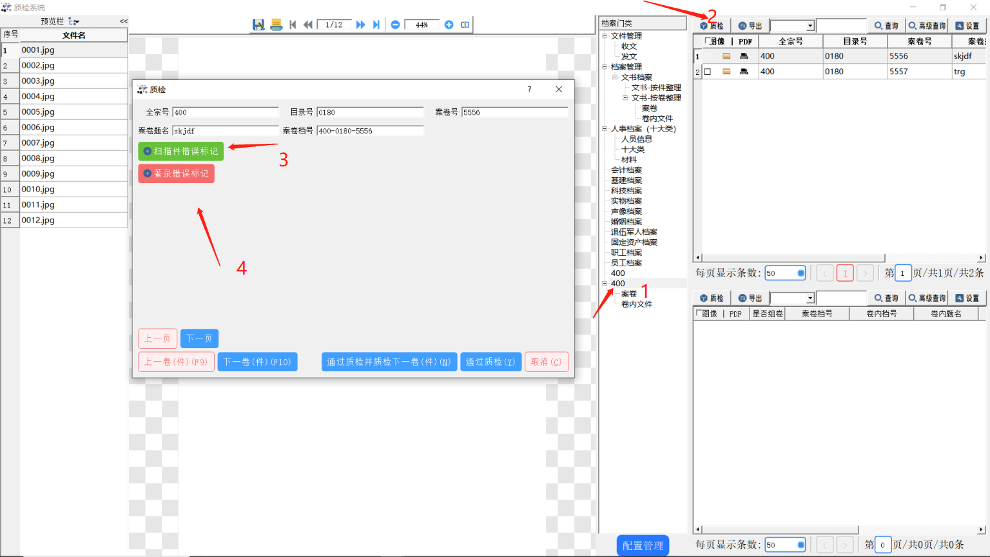
Task: Tick the checkbox for row 2 (案卷号 5557)
Action: (x=708, y=72)
